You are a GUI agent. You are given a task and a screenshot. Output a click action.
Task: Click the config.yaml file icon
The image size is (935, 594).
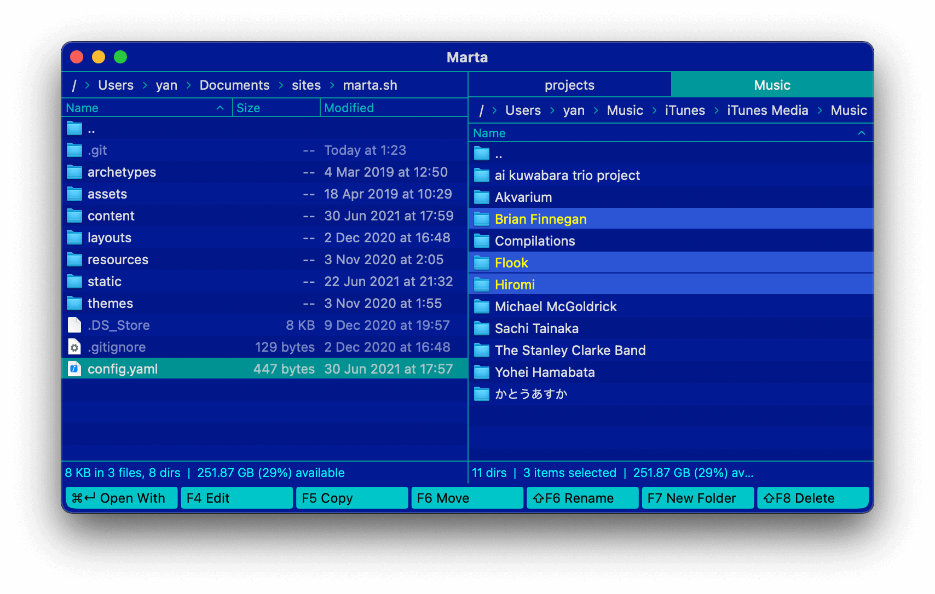click(74, 369)
